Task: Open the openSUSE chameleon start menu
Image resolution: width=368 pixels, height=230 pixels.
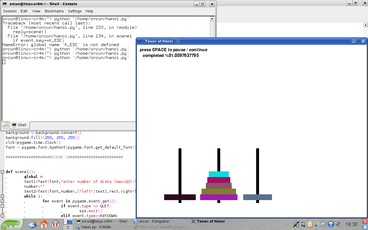Action: point(12,224)
